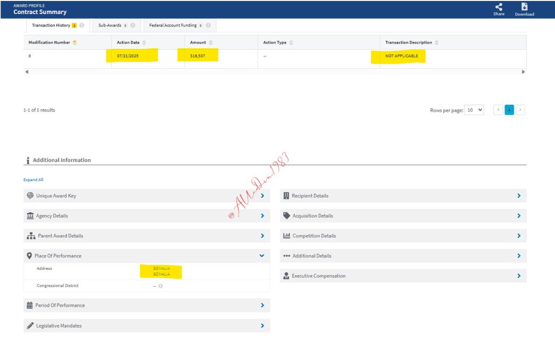Sort by Amount column arrows

(x=210, y=43)
